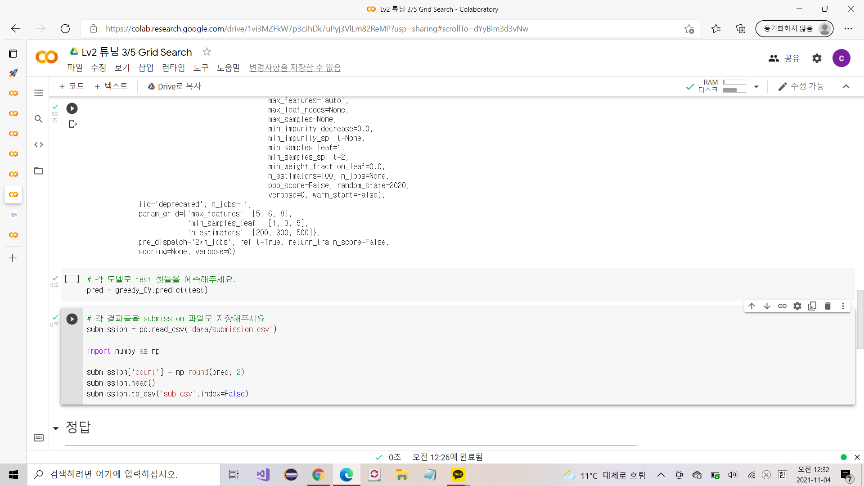Open the search and replace sidebar icon
This screenshot has height=486, width=864.
pos(39,119)
